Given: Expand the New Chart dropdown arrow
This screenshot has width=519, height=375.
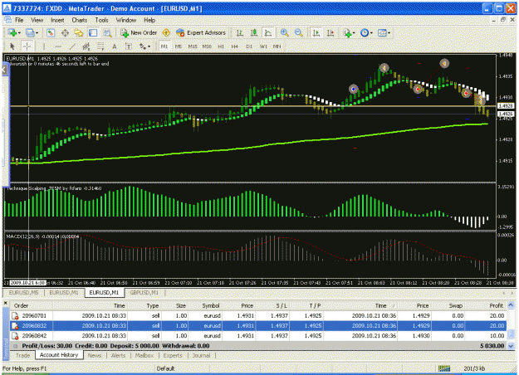Looking at the screenshot, I should pyautogui.click(x=20, y=33).
